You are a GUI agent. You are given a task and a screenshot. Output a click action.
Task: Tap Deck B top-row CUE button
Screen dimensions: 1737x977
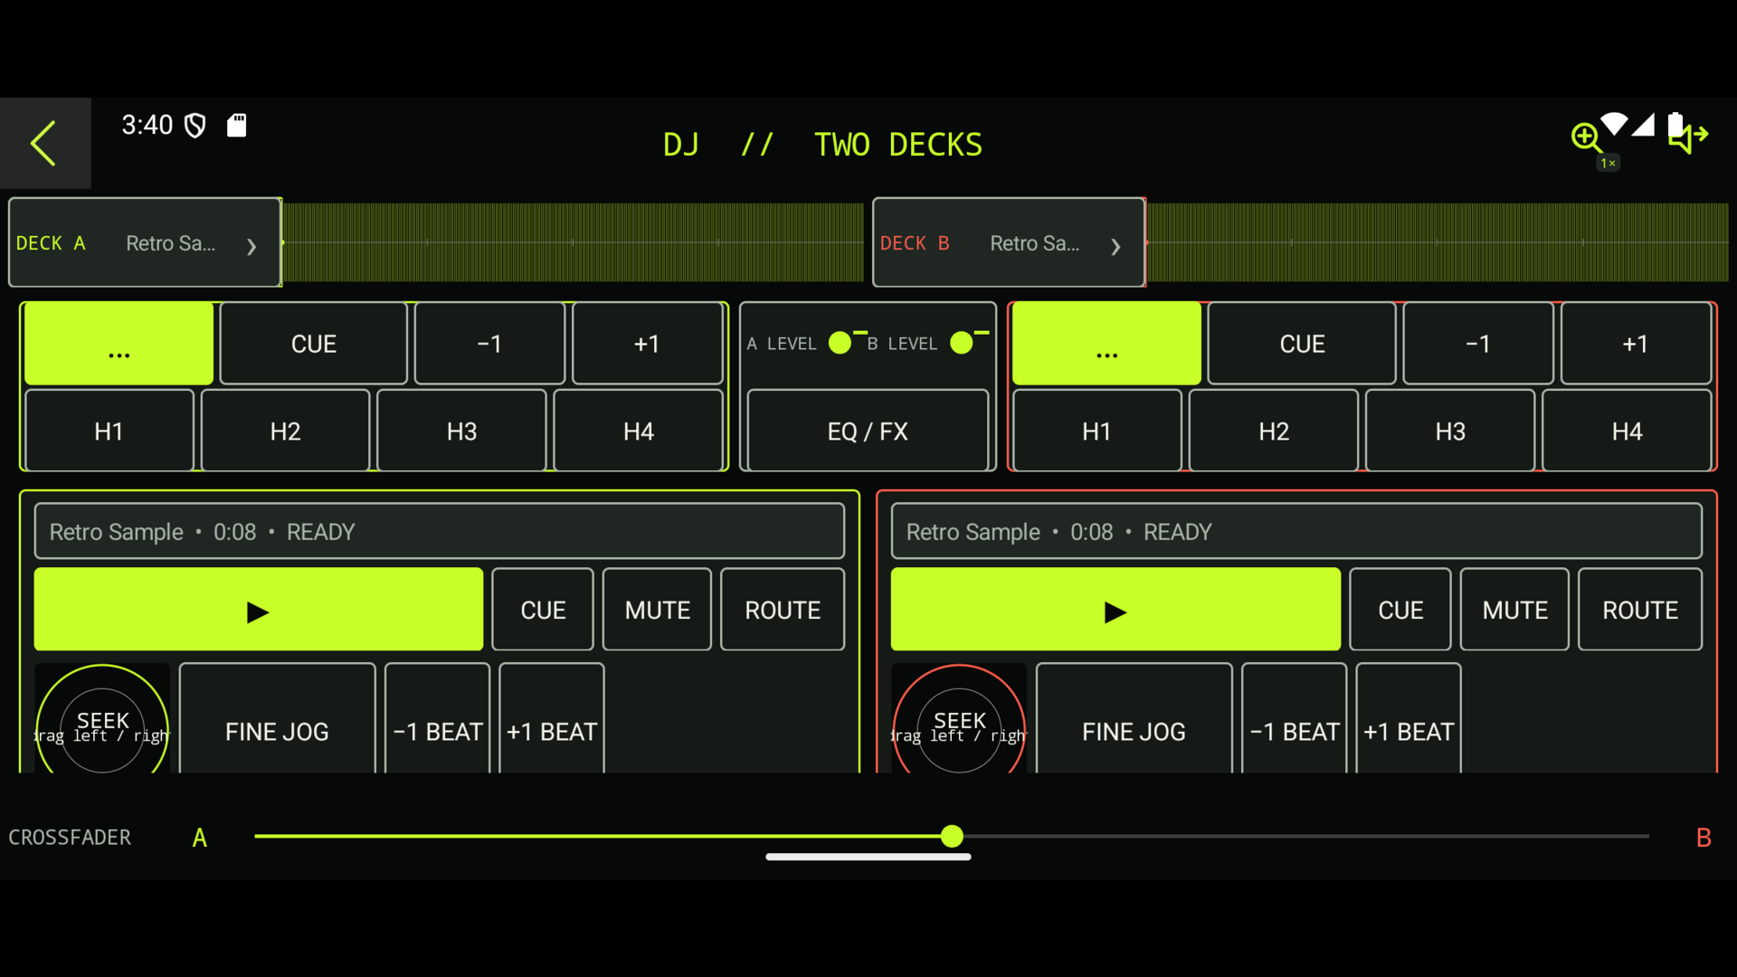1302,344
